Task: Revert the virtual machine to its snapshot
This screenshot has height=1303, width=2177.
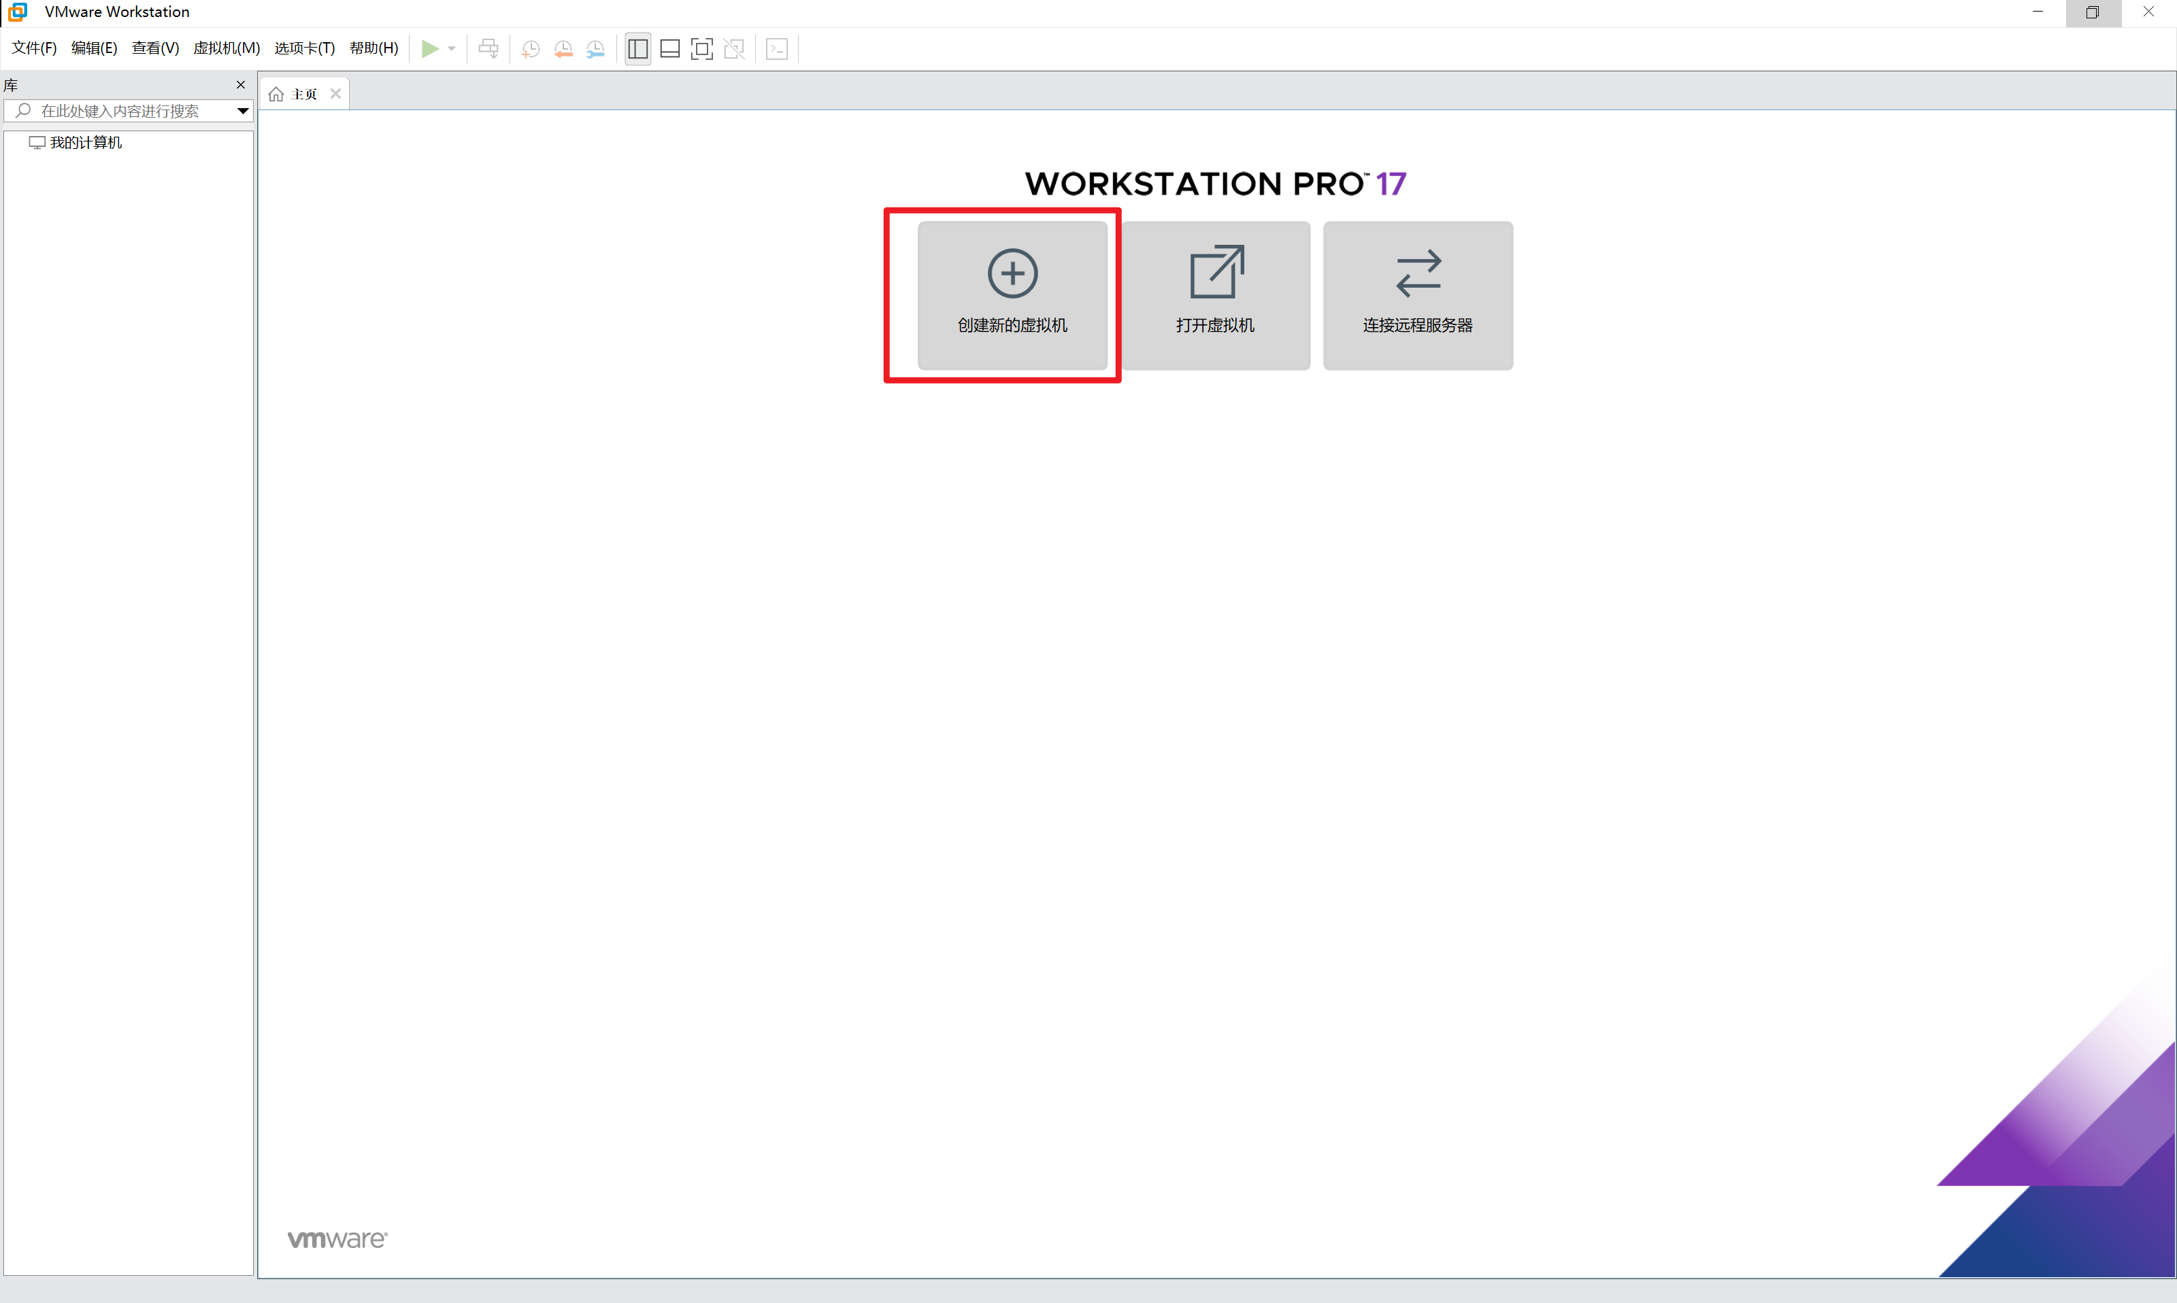Action: coord(563,48)
